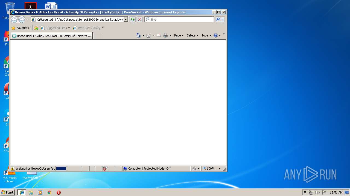Open the Help question mark menu
The width and height of the screenshot is (350, 196).
tap(217, 35)
